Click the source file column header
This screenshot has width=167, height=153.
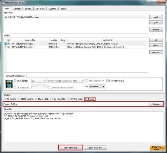pyautogui.click(x=30, y=40)
